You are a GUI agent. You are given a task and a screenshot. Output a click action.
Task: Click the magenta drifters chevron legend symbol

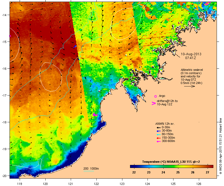point(154,103)
